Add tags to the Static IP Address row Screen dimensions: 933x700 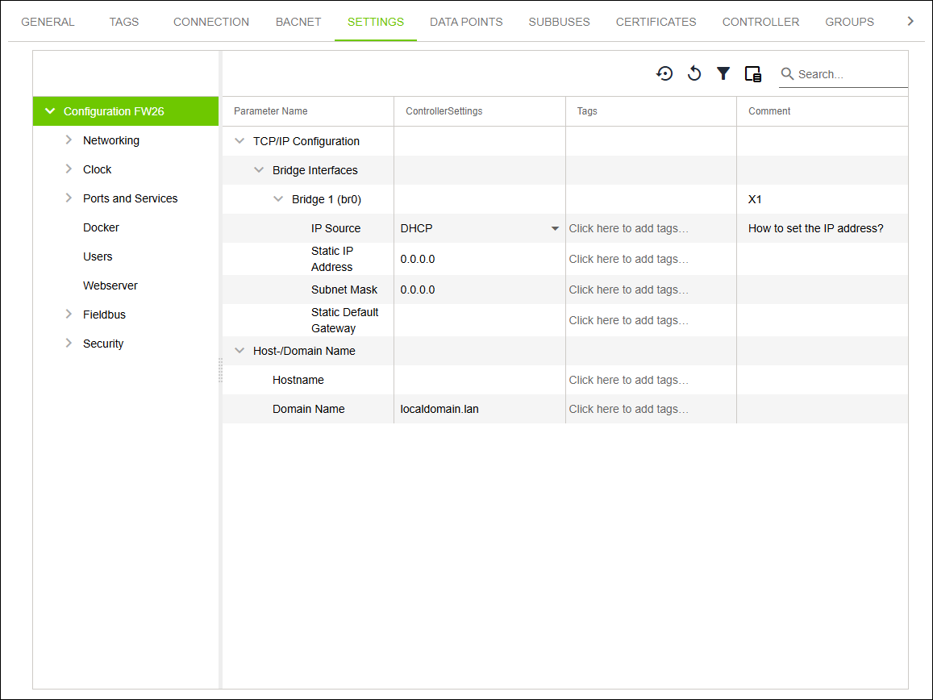[628, 259]
